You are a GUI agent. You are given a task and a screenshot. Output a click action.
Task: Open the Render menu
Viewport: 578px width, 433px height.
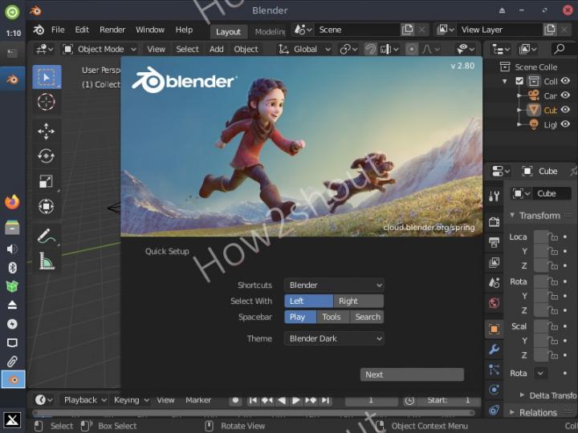pos(112,30)
